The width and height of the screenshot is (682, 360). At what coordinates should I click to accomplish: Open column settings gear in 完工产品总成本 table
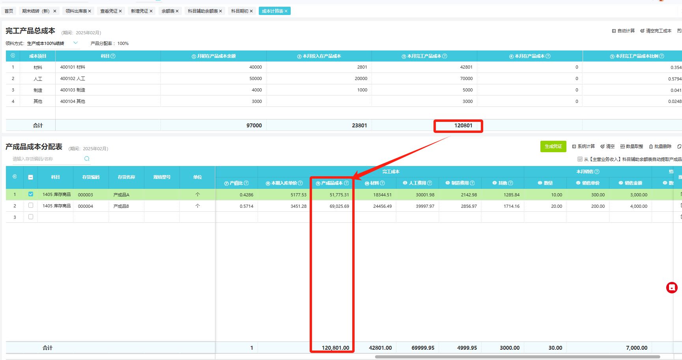point(13,56)
